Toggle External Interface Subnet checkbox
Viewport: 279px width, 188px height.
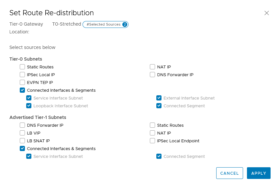(159, 98)
